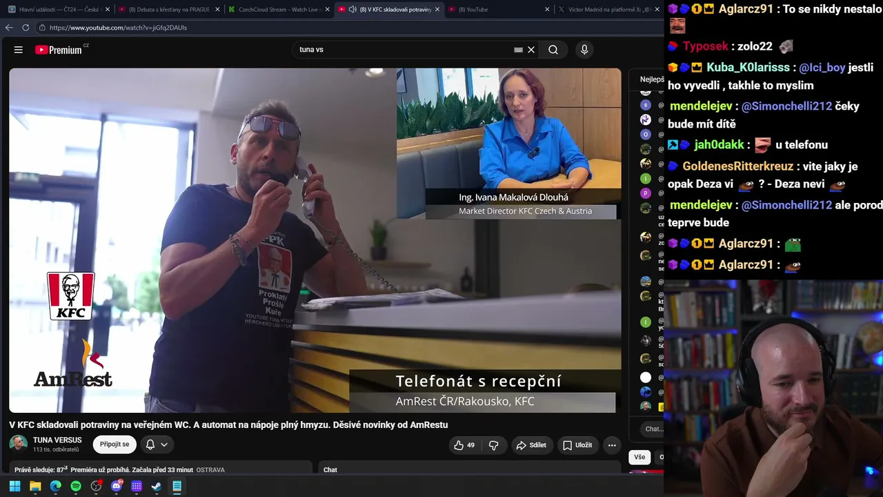Open Steam from the taskbar
Screen dimensions: 883x497
pos(157,486)
